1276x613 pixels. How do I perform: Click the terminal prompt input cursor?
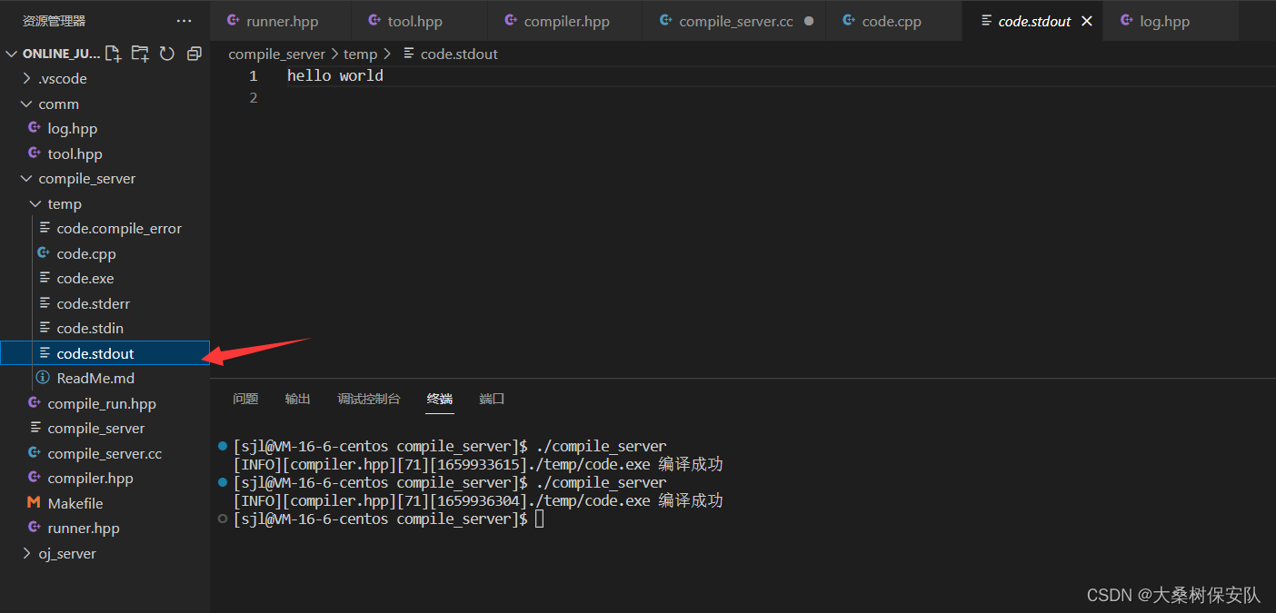coord(540,519)
